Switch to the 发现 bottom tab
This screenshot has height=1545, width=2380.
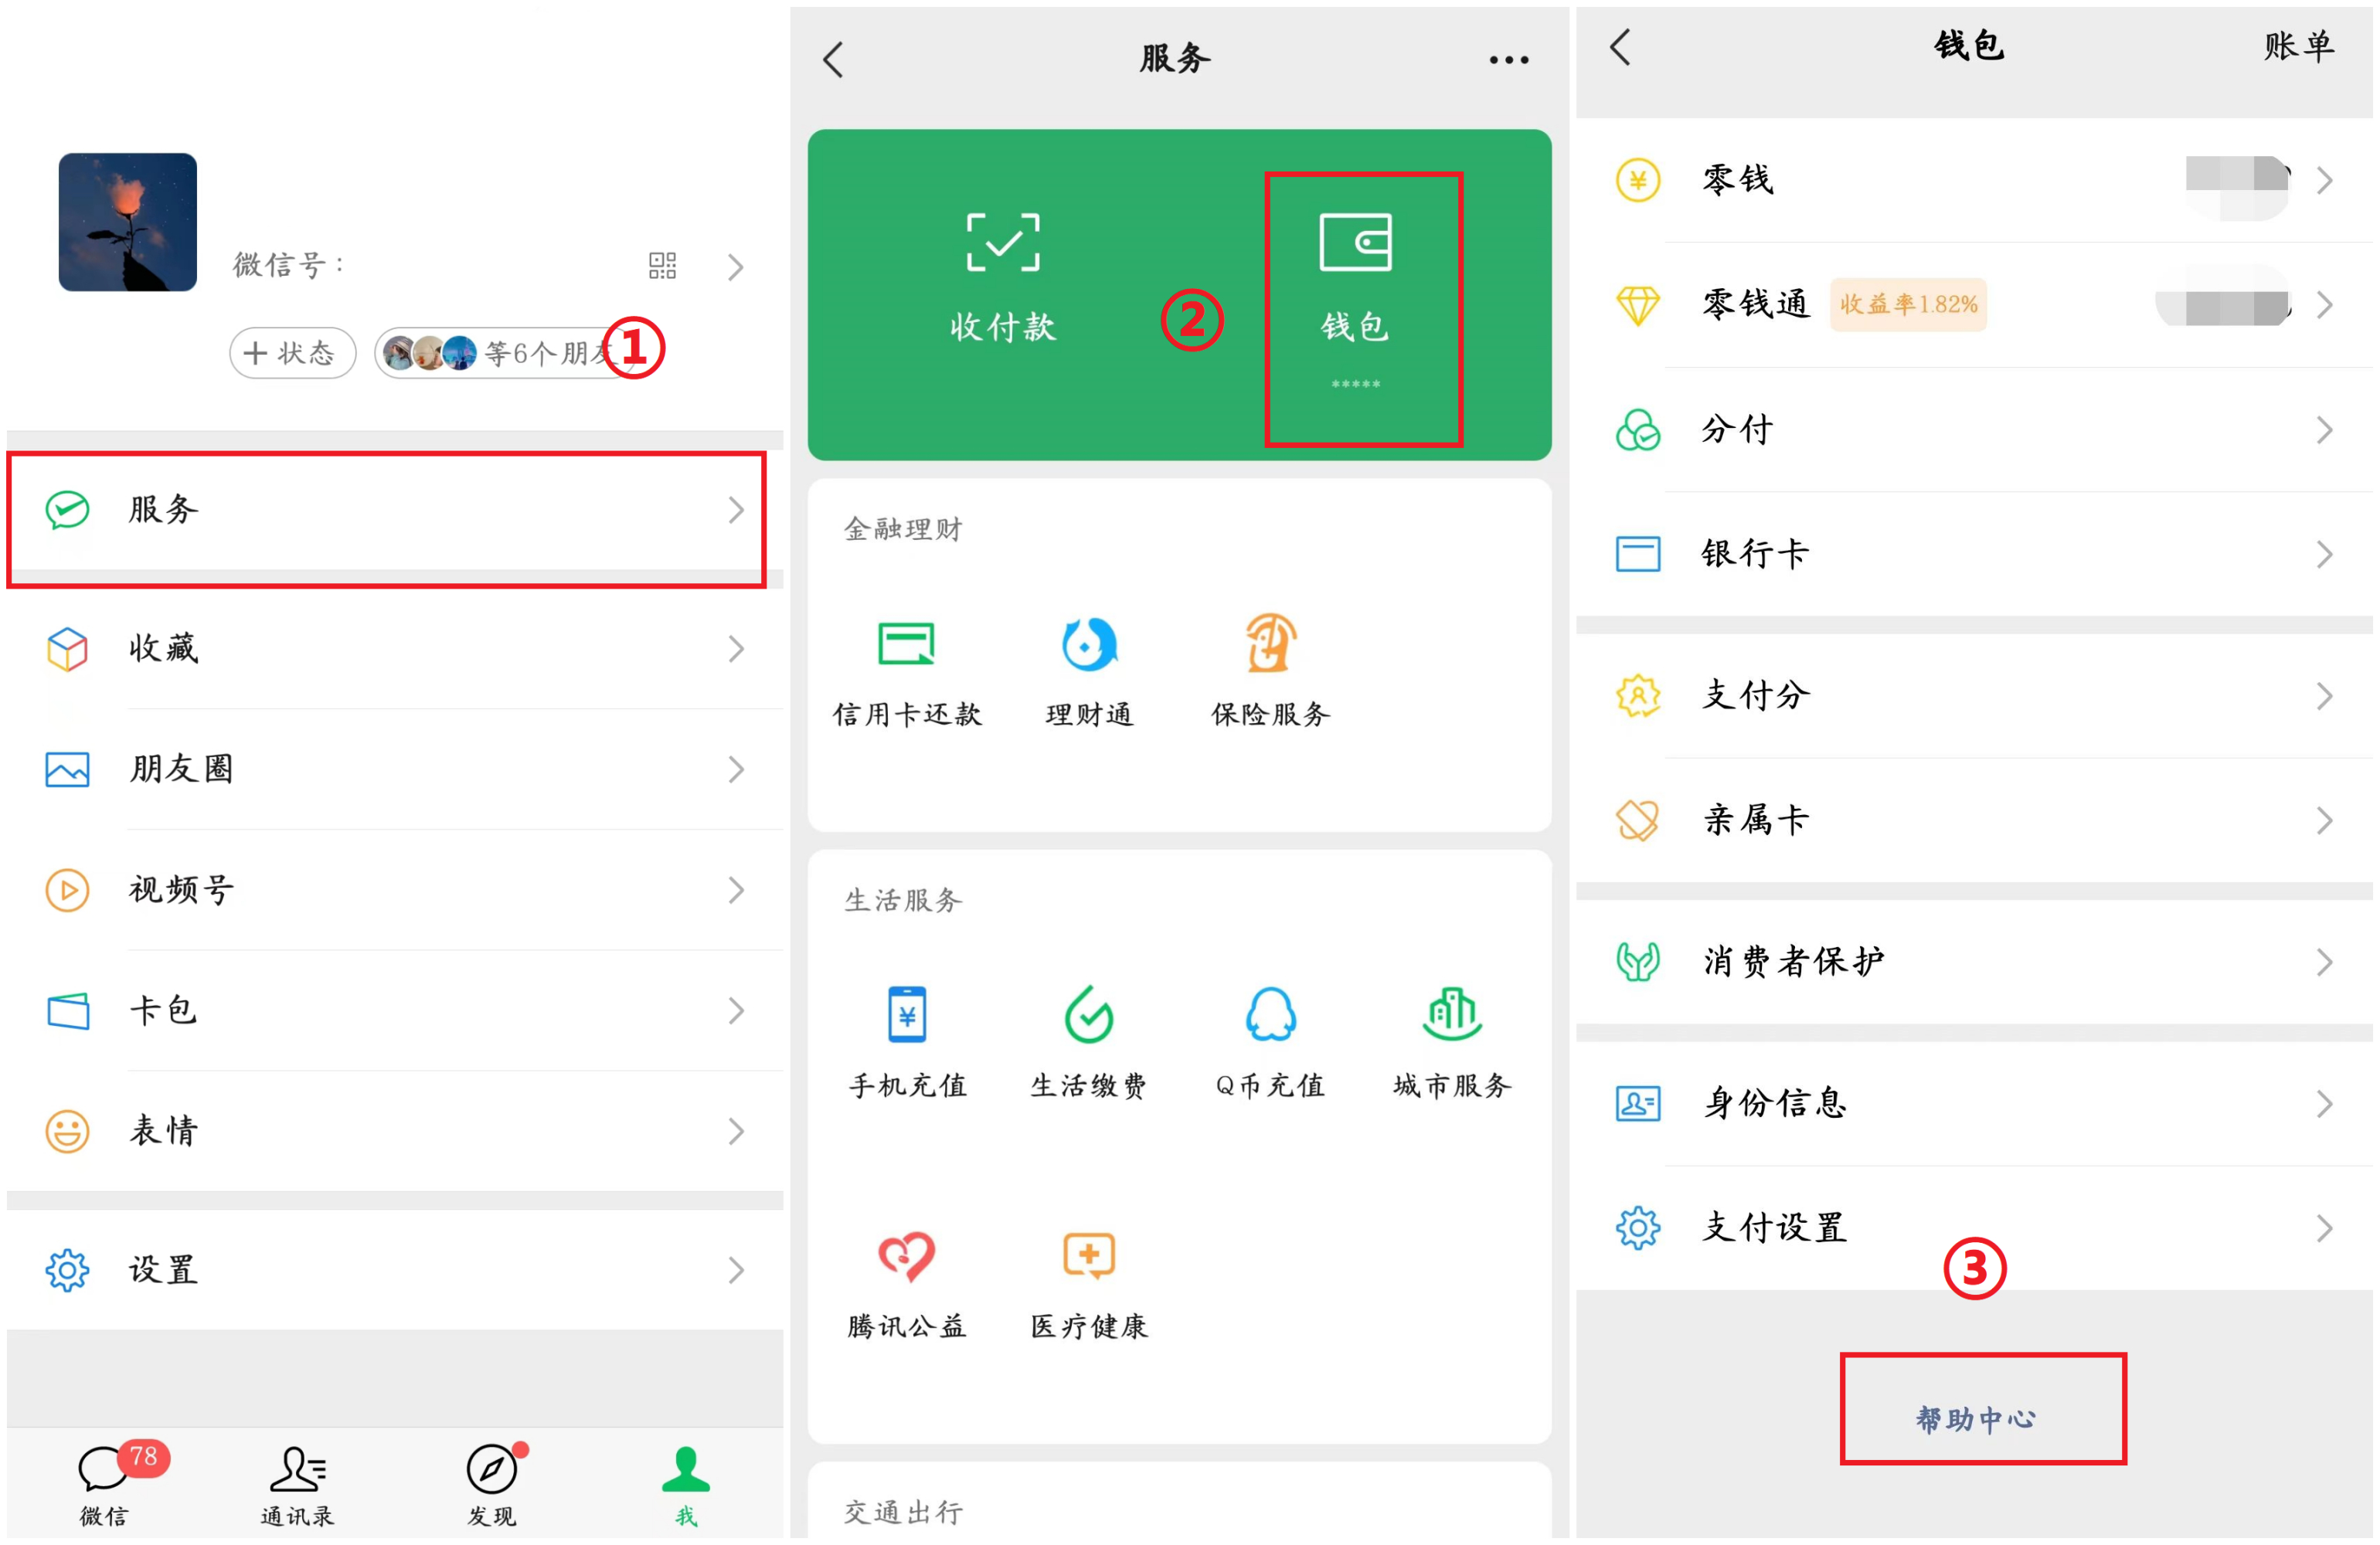(x=492, y=1485)
